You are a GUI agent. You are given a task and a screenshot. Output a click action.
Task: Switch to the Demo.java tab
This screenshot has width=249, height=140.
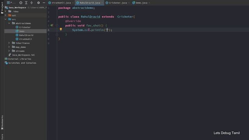141,3
